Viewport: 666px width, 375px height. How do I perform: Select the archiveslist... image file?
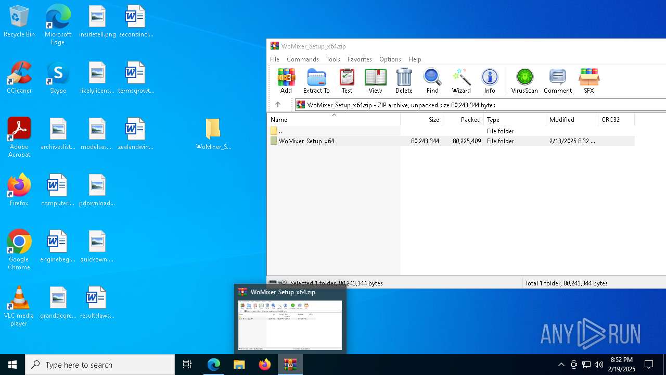58,134
